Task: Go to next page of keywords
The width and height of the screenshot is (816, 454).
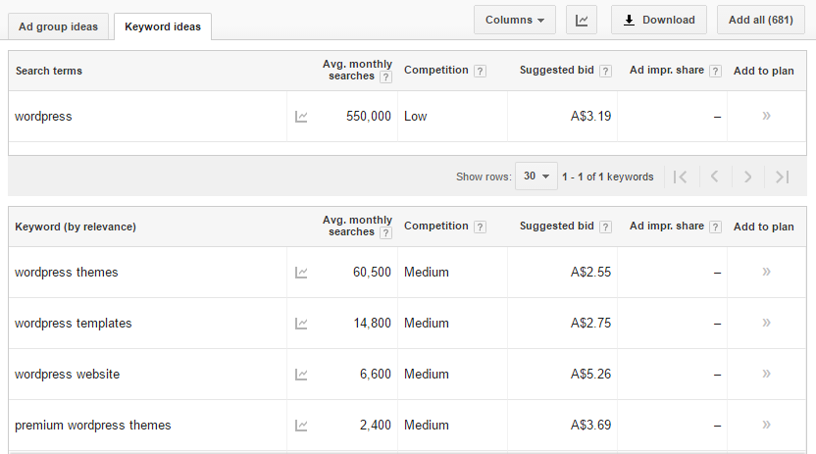Action: click(747, 177)
